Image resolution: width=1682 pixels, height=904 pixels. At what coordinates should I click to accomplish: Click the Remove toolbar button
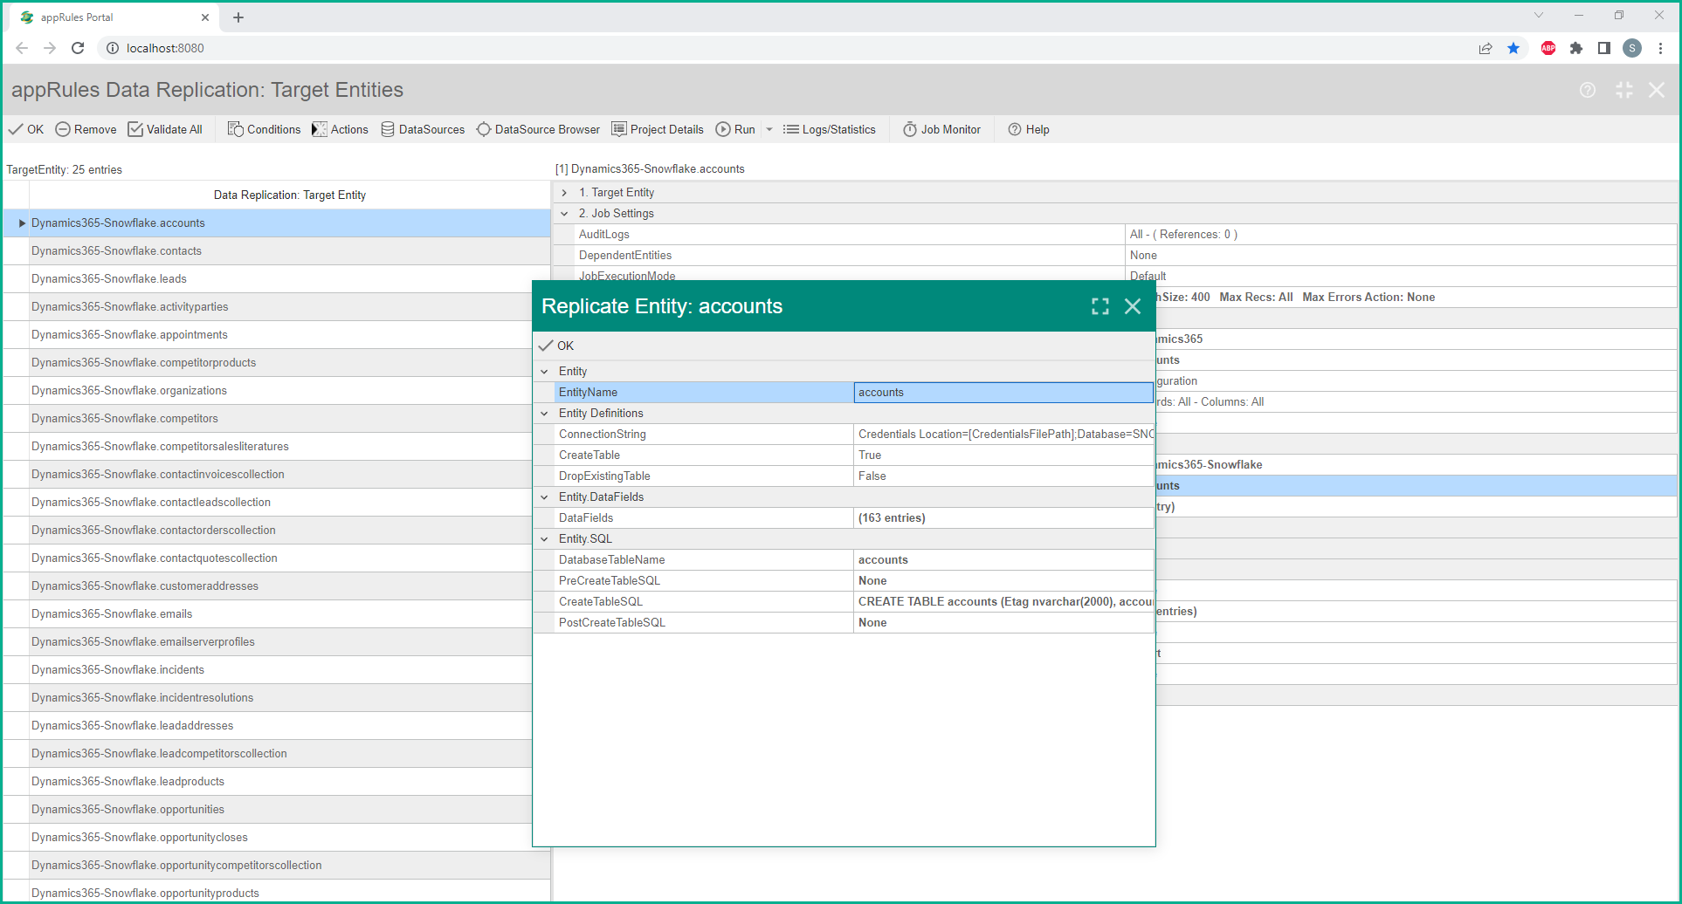86,129
